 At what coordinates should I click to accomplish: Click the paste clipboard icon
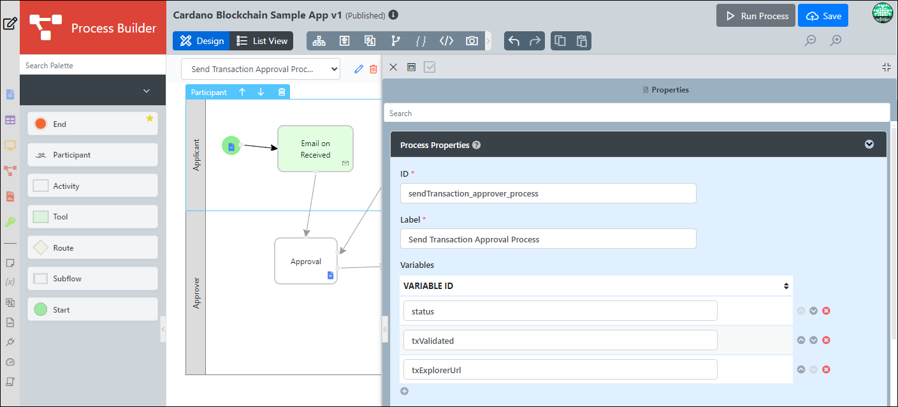581,41
